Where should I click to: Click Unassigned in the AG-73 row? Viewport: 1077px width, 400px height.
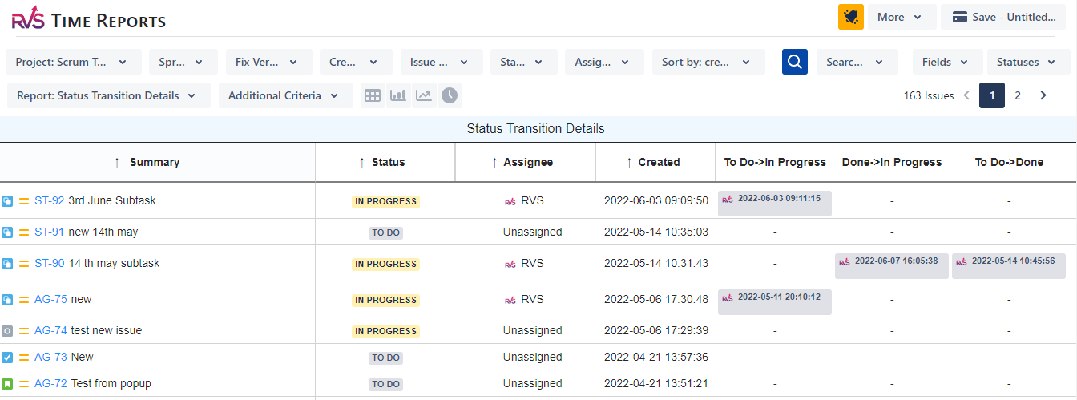(x=533, y=358)
